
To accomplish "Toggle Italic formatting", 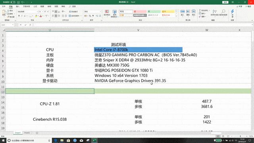I will (22, 16).
